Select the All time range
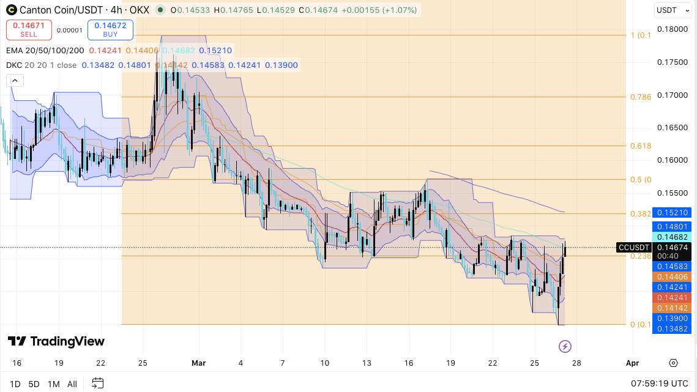This screenshot has width=697, height=392. 72,383
